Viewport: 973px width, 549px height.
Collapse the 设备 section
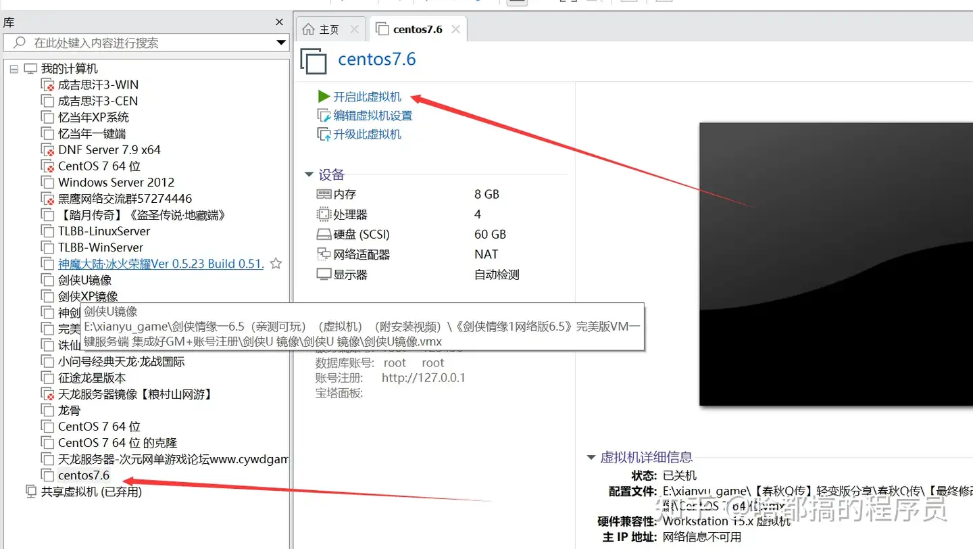pyautogui.click(x=309, y=175)
